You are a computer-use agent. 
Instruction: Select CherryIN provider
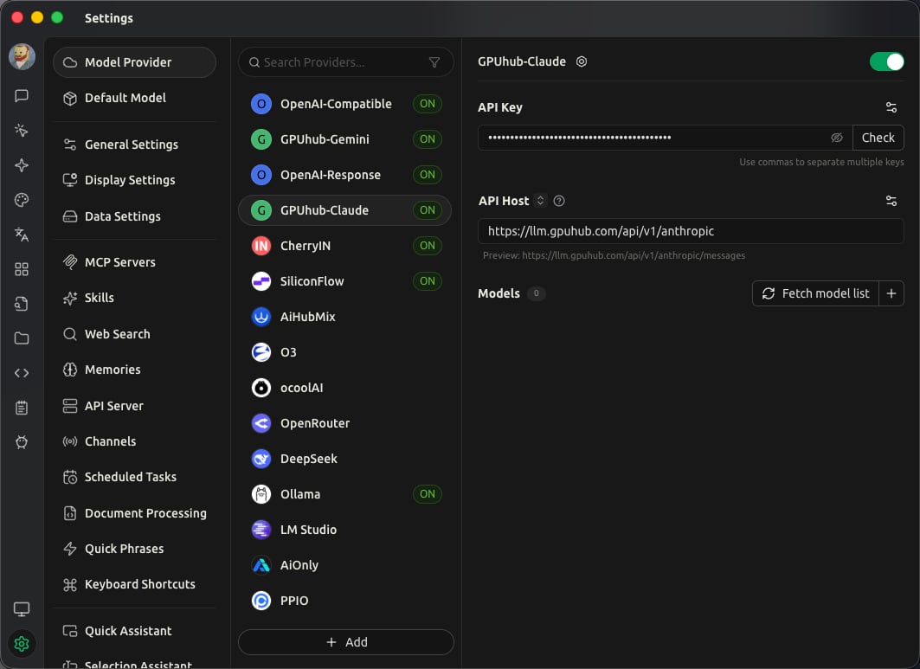pyautogui.click(x=345, y=246)
